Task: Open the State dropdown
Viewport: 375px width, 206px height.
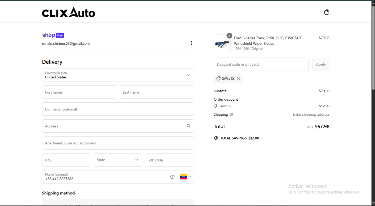Action: click(118, 160)
